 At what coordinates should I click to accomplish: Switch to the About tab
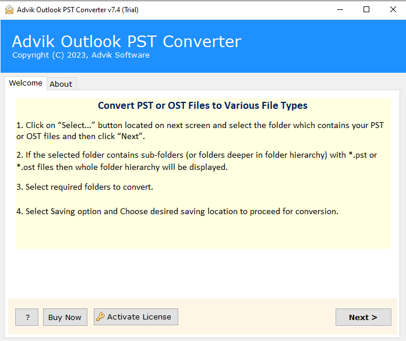(61, 84)
